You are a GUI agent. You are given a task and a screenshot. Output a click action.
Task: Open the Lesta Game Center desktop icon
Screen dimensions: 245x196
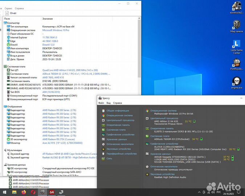tap(237, 47)
